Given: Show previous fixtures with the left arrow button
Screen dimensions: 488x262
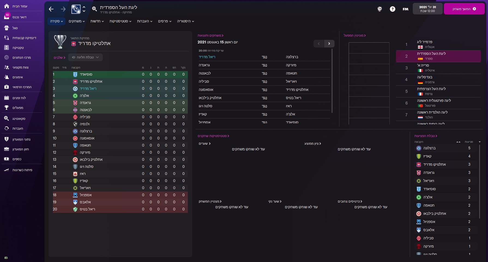Looking at the screenshot, I should pos(319,44).
